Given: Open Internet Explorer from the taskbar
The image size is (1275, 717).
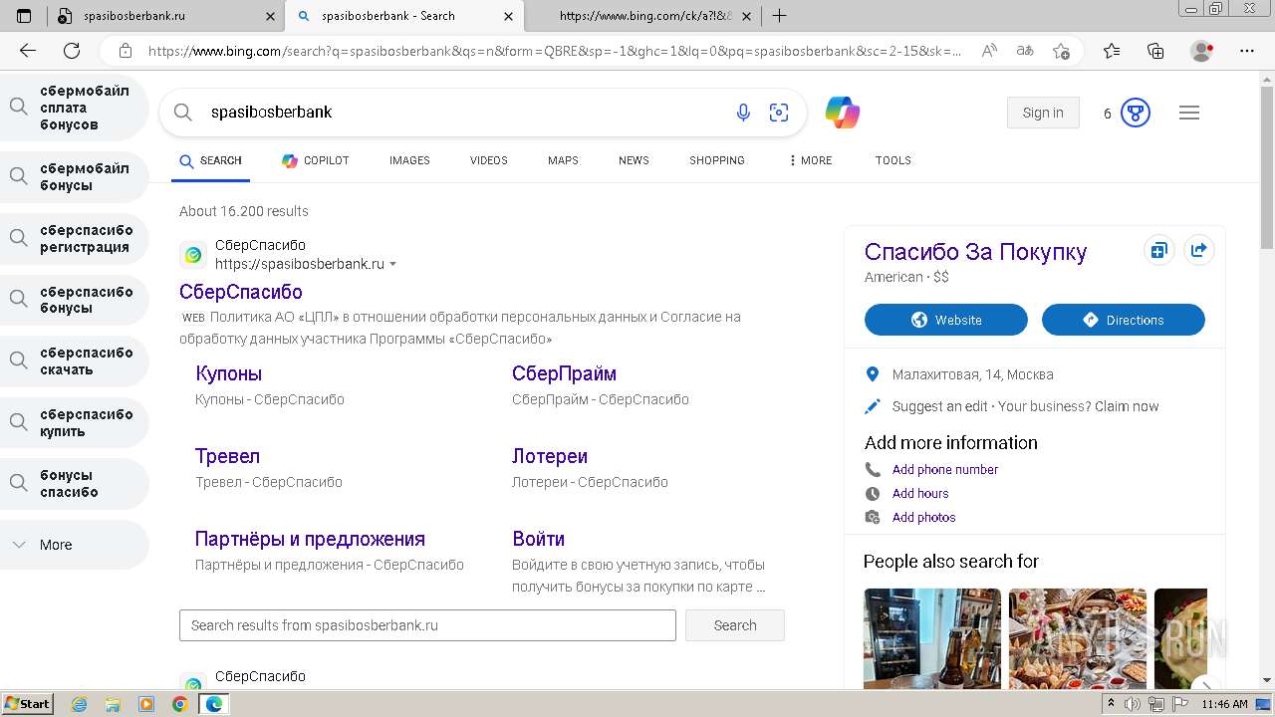Looking at the screenshot, I should [x=80, y=704].
